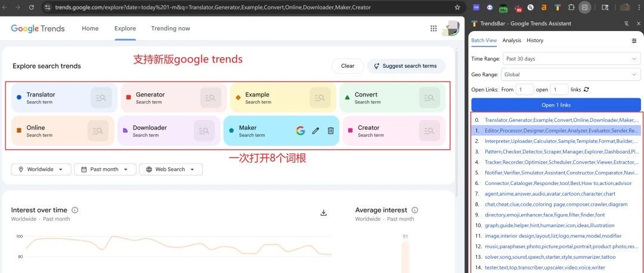
Task: Show info for Interest over time
Action: coord(75,211)
